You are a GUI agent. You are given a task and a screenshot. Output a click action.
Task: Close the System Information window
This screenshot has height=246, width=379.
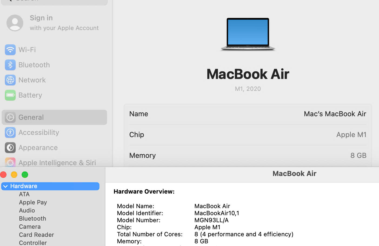4,175
